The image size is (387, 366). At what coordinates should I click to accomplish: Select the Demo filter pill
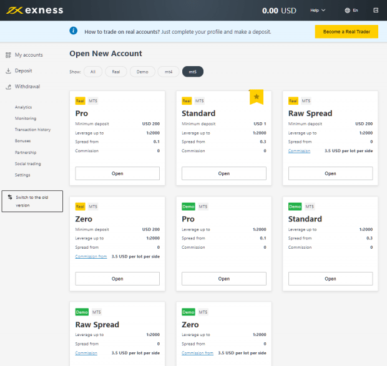pyautogui.click(x=142, y=72)
